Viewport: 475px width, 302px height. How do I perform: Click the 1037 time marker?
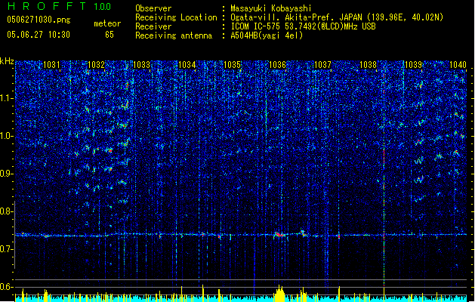coord(323,64)
